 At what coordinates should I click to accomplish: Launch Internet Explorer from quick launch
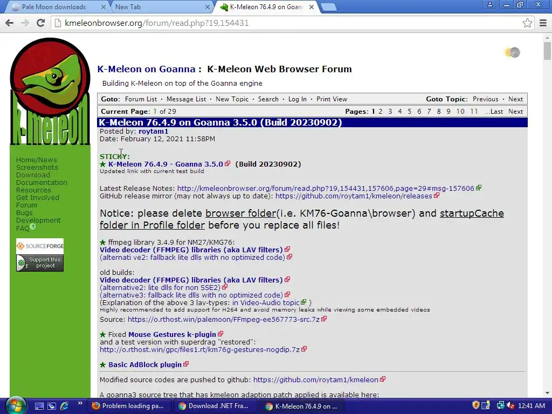point(65,406)
